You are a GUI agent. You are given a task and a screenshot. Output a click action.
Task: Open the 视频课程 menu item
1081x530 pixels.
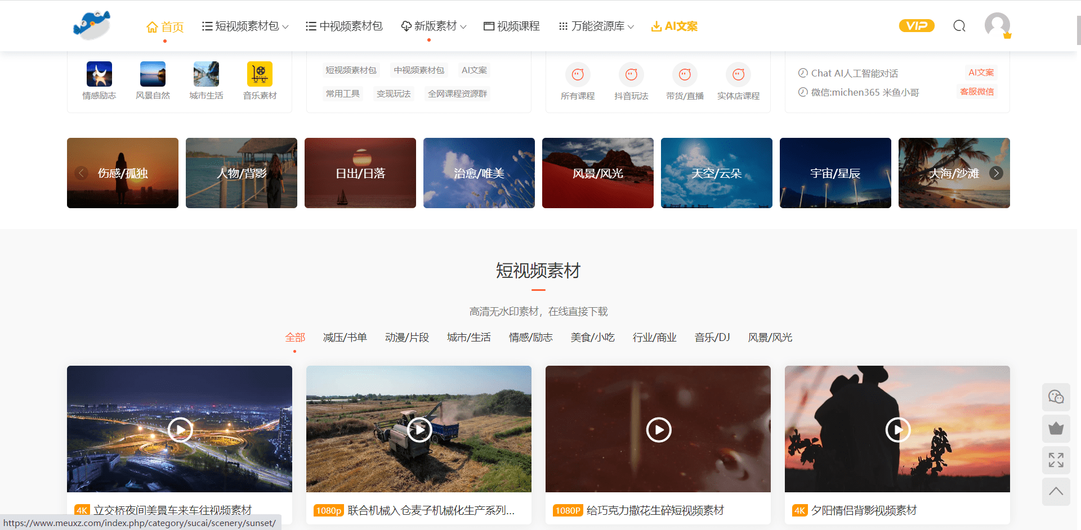click(x=512, y=26)
